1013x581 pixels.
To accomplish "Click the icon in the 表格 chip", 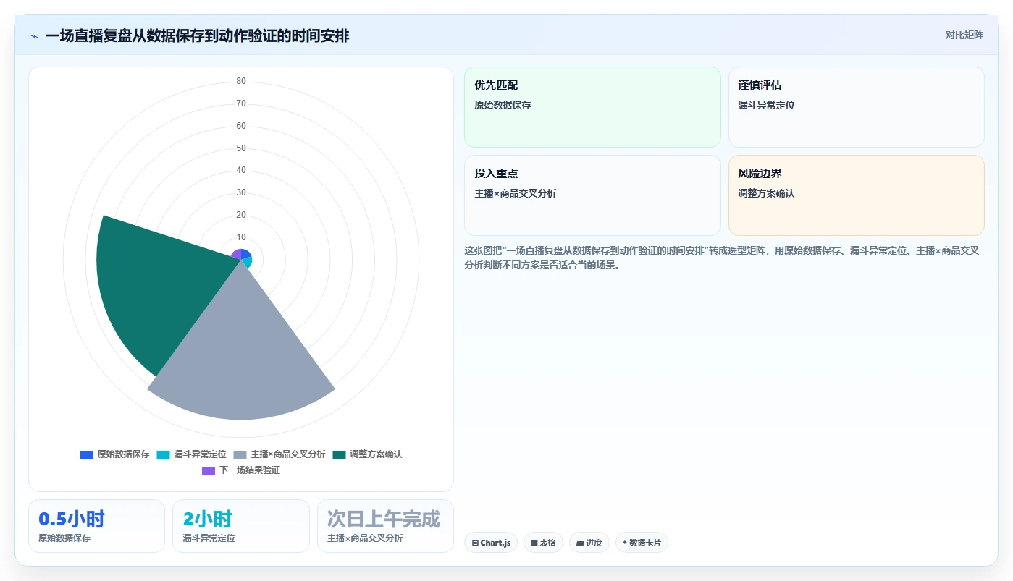I will (534, 543).
